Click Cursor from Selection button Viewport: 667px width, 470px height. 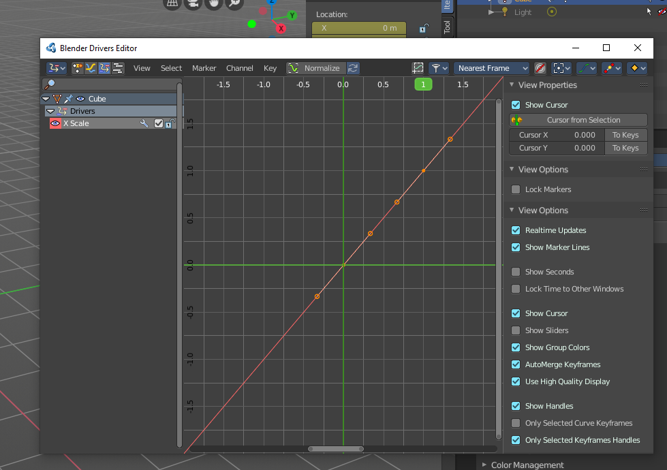point(578,120)
